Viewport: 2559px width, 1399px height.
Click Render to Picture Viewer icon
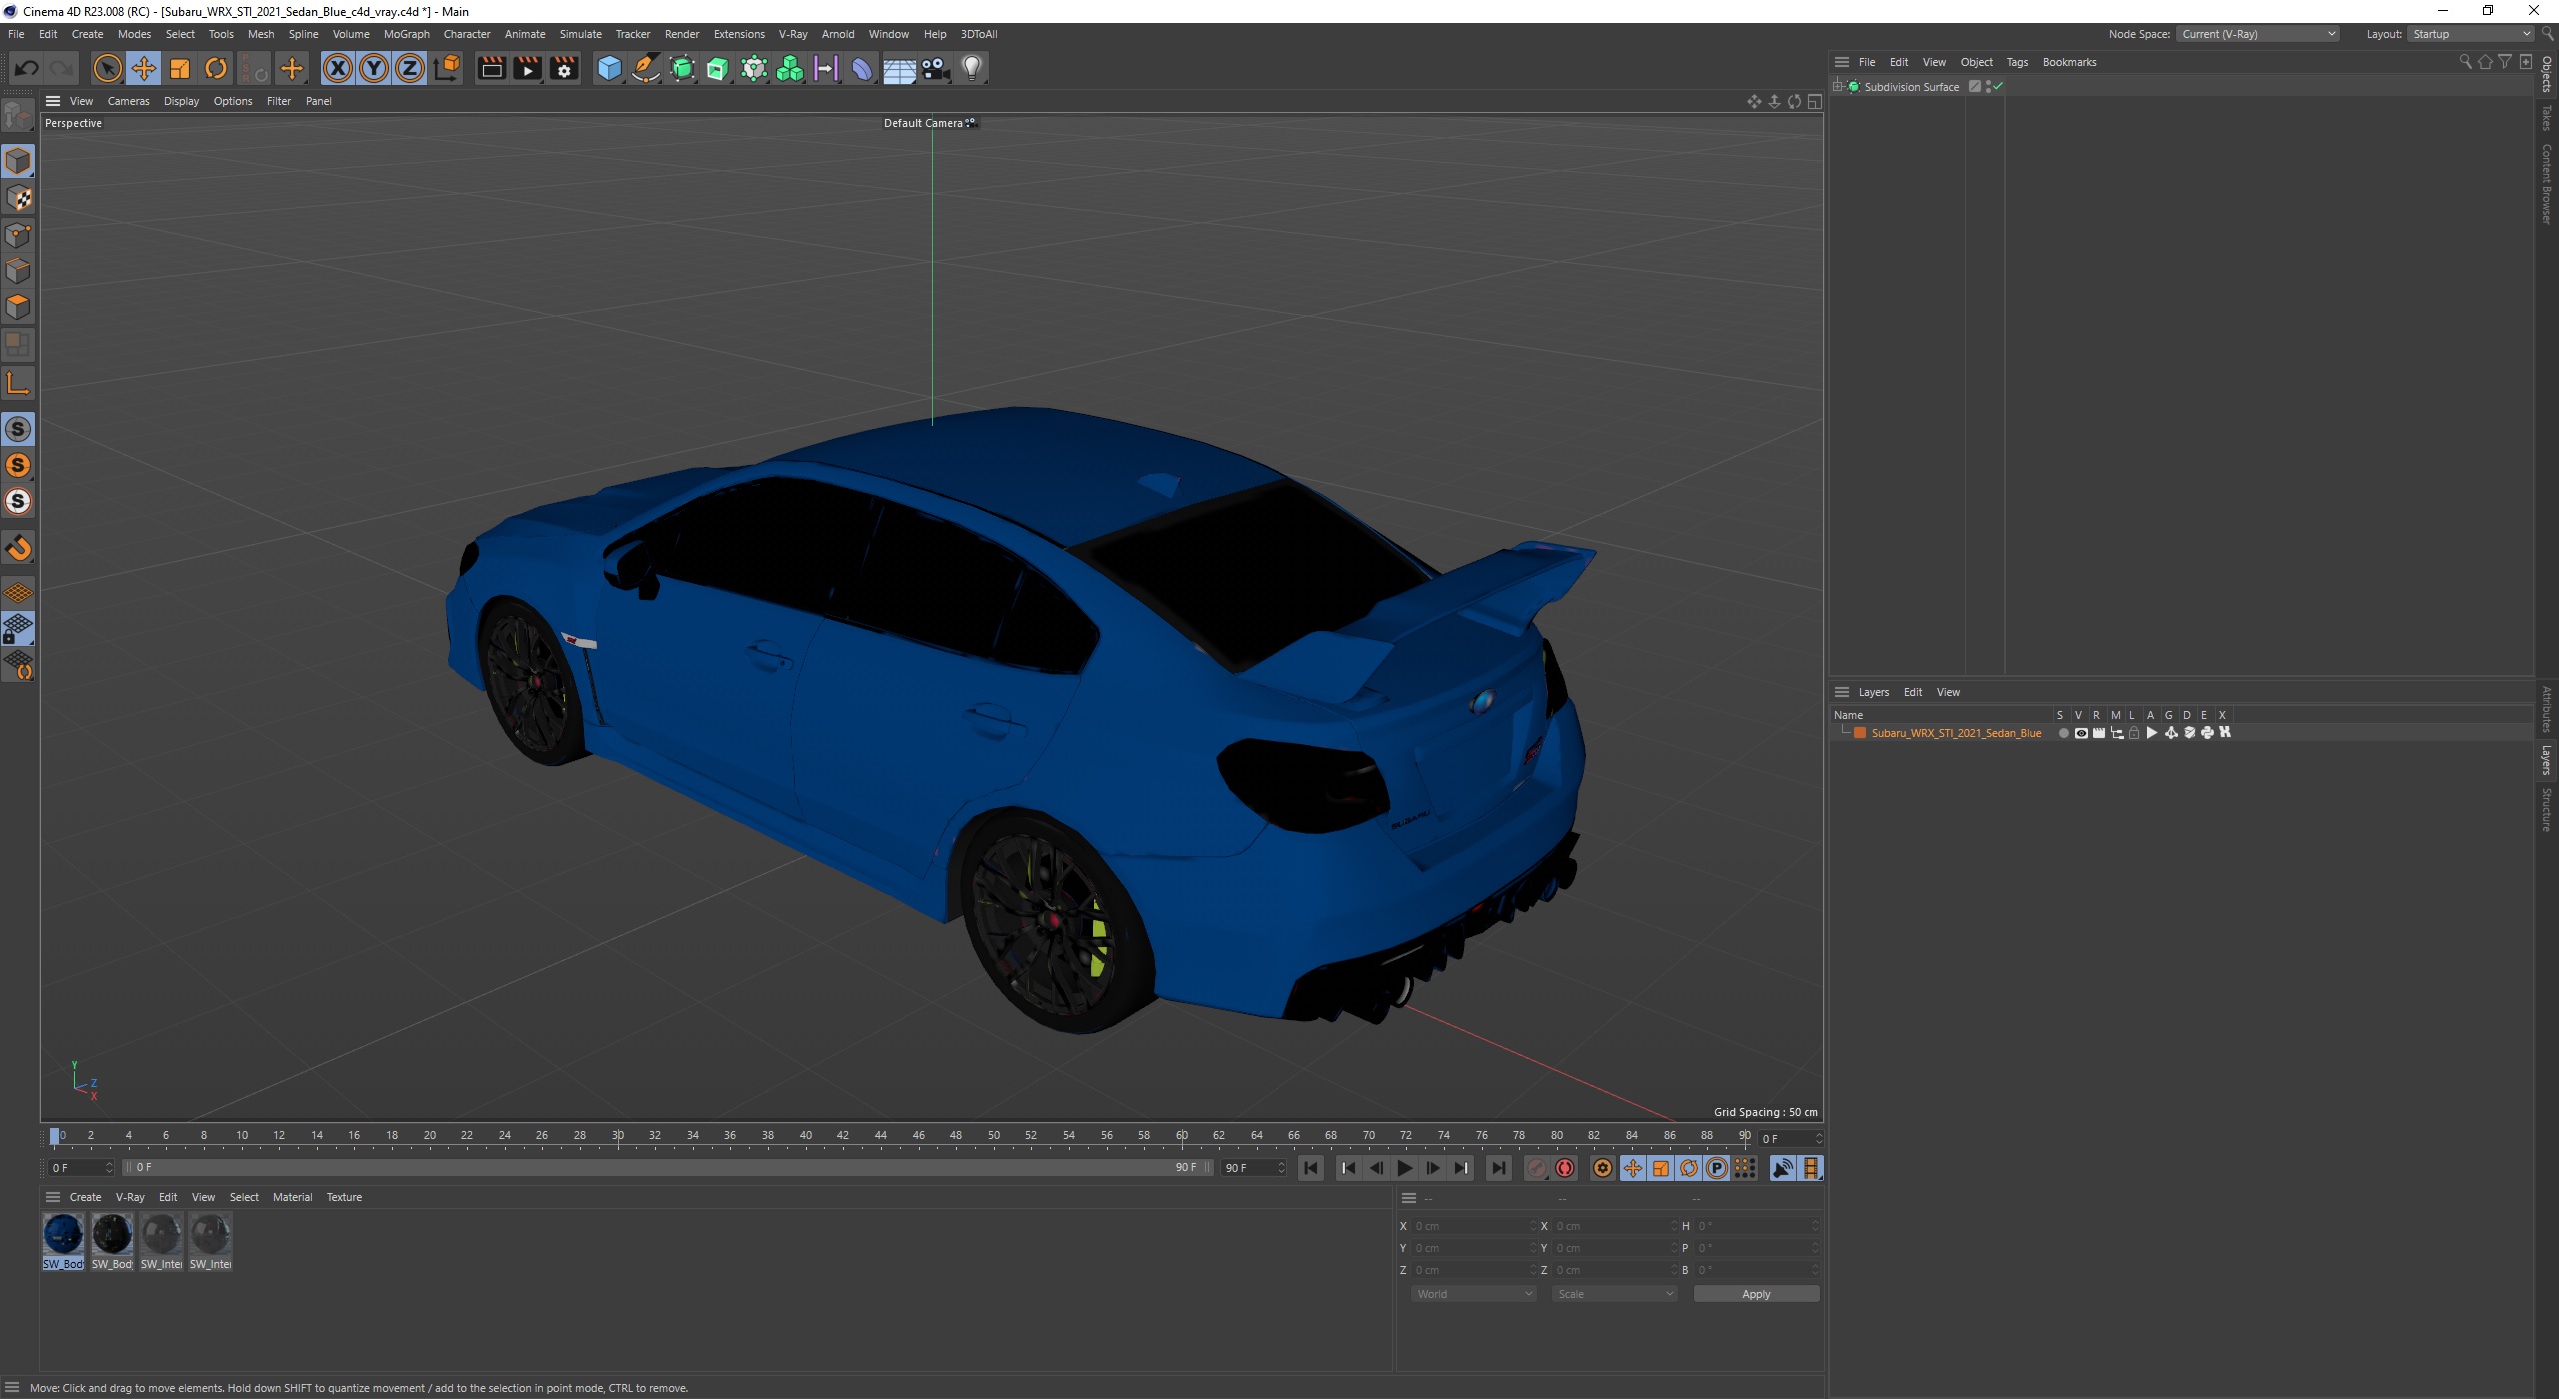point(527,68)
